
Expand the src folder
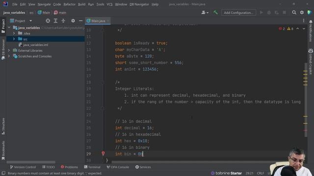coord(14,39)
